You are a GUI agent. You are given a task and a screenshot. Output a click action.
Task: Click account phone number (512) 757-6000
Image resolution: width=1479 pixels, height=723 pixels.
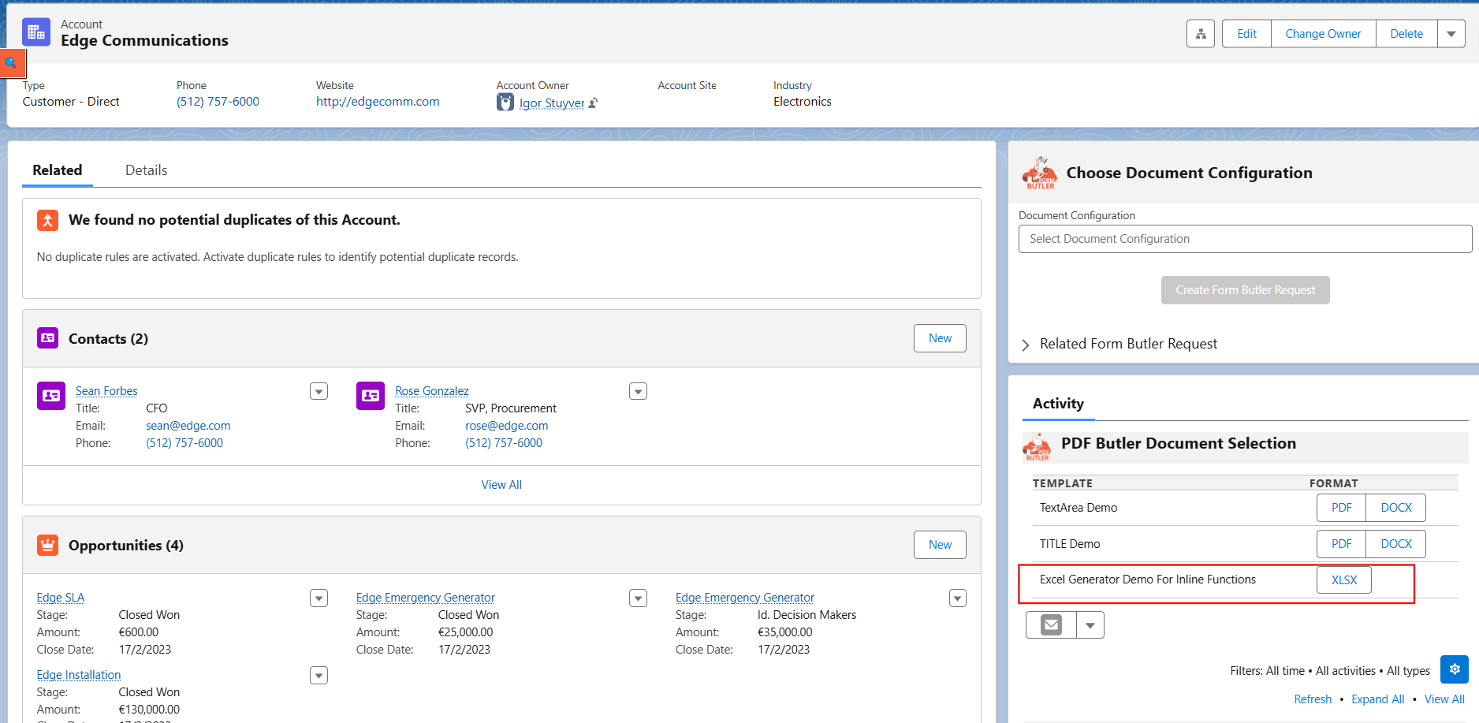[x=218, y=102]
